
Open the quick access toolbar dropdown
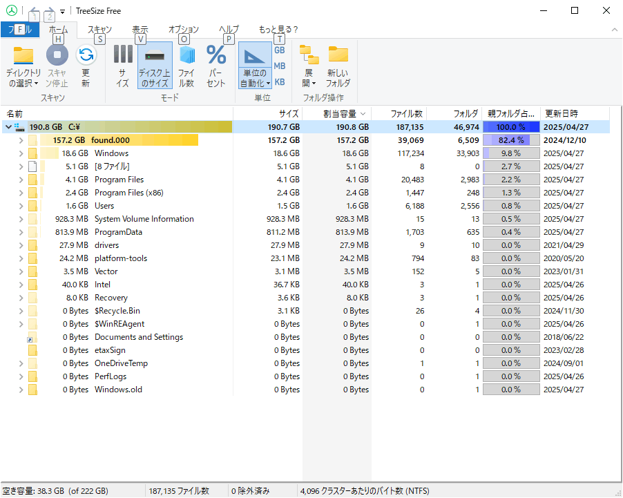(x=62, y=12)
